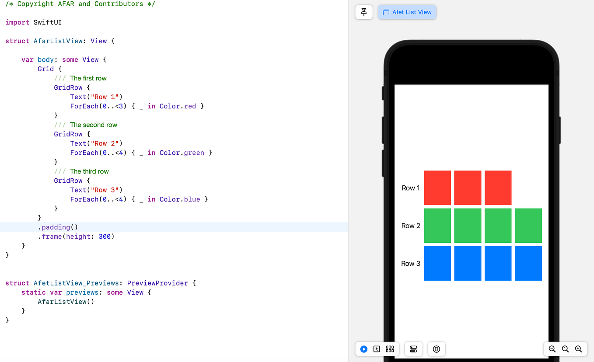Select the import SwiftUI statement
The height and width of the screenshot is (362, 594).
[36, 22]
